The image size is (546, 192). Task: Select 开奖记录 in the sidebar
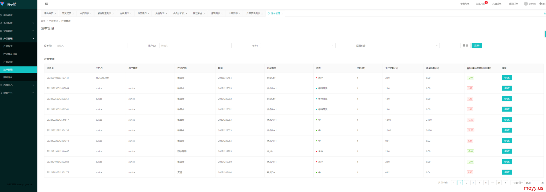(x=8, y=62)
